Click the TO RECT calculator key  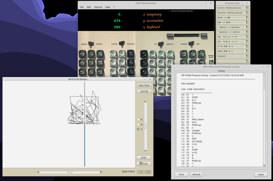pos(82,63)
